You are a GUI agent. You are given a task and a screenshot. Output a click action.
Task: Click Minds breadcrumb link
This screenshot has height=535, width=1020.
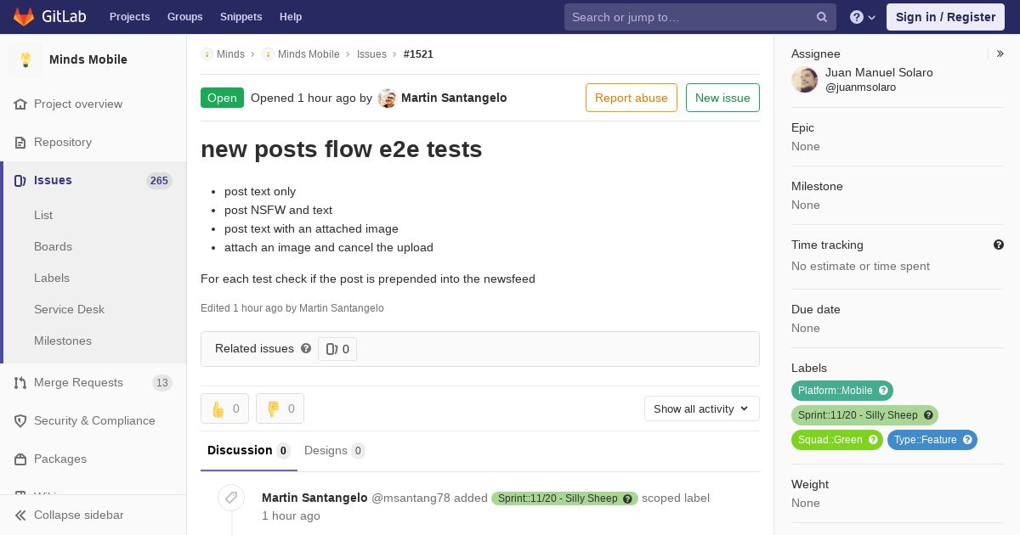click(x=230, y=53)
